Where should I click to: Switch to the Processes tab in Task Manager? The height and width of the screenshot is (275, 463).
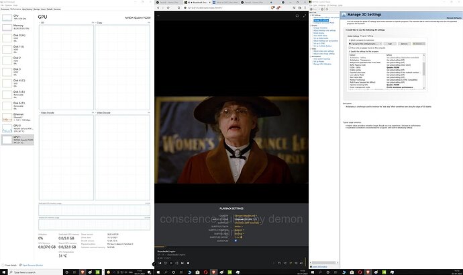[5, 9]
